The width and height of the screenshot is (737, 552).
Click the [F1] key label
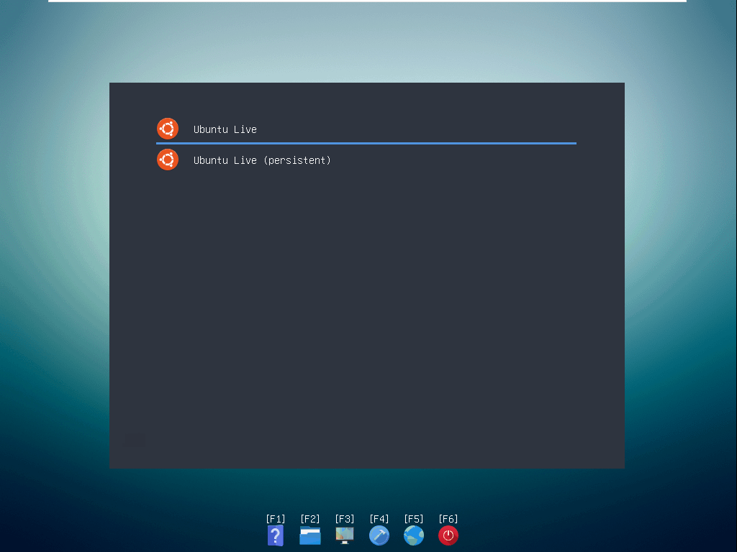pyautogui.click(x=276, y=519)
